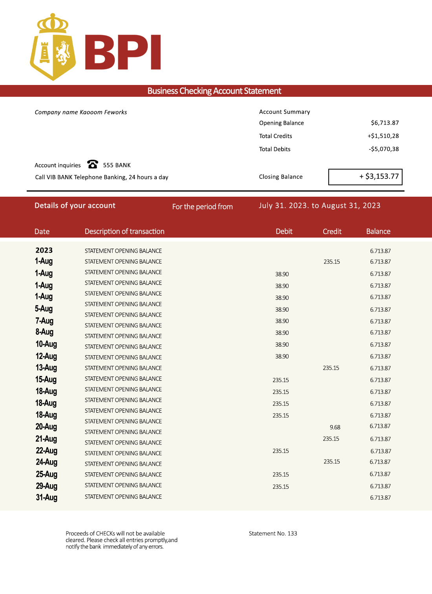Image resolution: width=432 pixels, height=594 pixels.
Task: Click the Date column header
Action: 42,231
